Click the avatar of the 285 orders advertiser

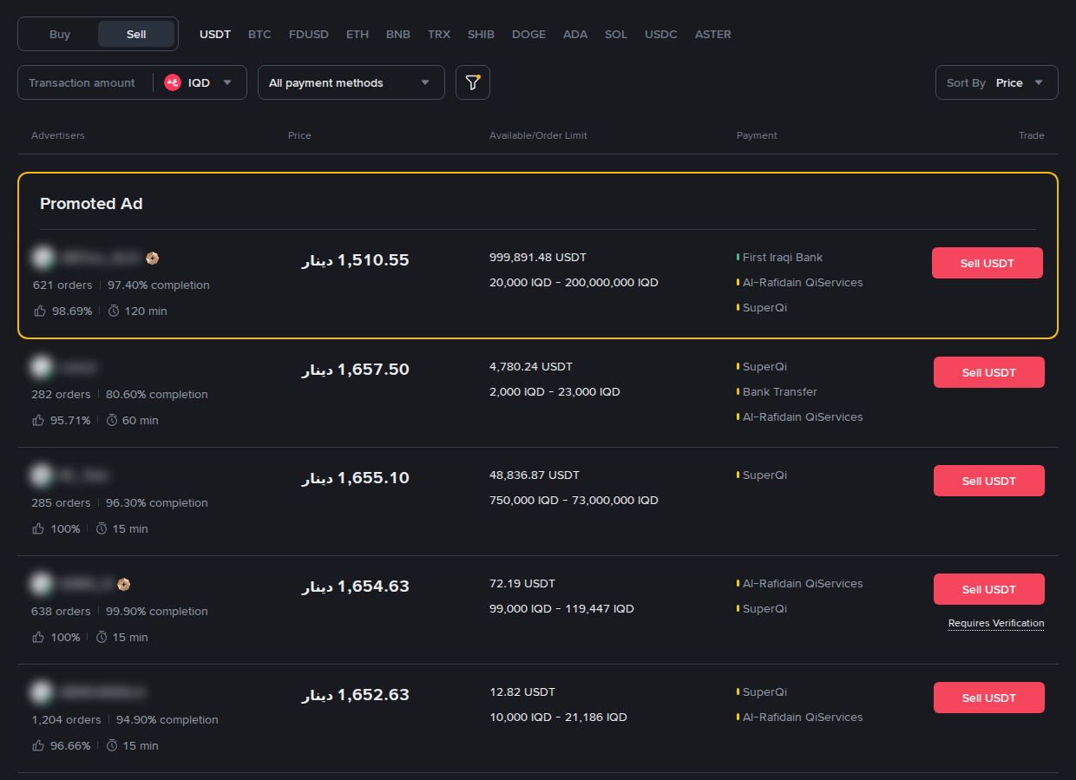42,475
